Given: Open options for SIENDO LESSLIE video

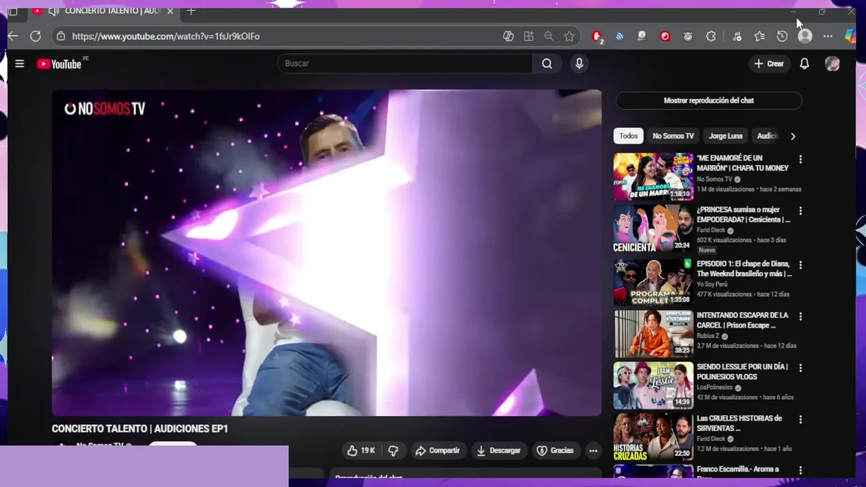Looking at the screenshot, I should (800, 368).
